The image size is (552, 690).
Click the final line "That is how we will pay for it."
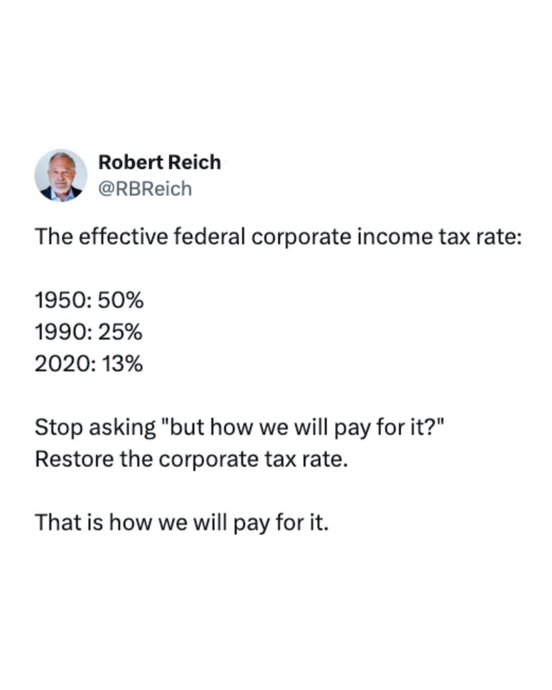coord(181,522)
